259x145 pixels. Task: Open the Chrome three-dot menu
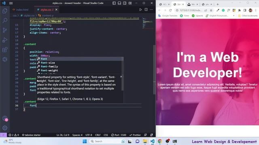pyautogui.click(x=256, y=10)
